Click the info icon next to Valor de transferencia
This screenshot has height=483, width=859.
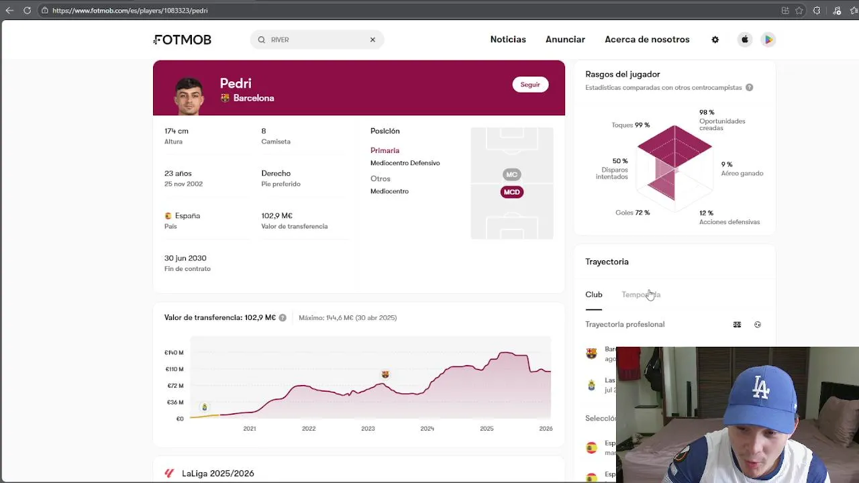[283, 318]
